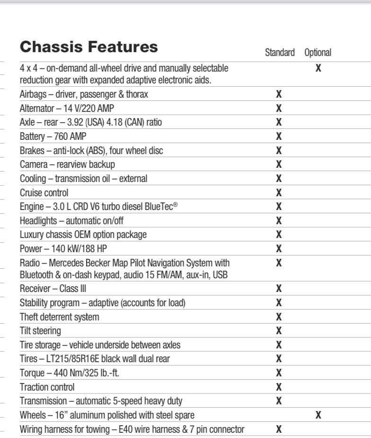Click the Airbags row text
The image size is (371, 438).
[x=84, y=94]
